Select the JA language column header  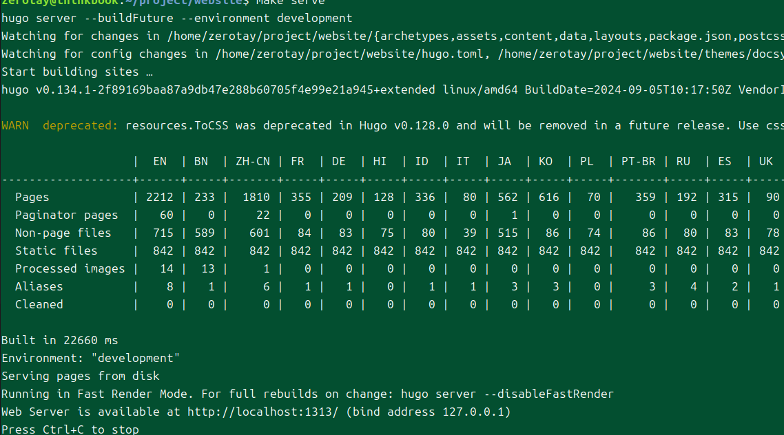pyautogui.click(x=504, y=161)
